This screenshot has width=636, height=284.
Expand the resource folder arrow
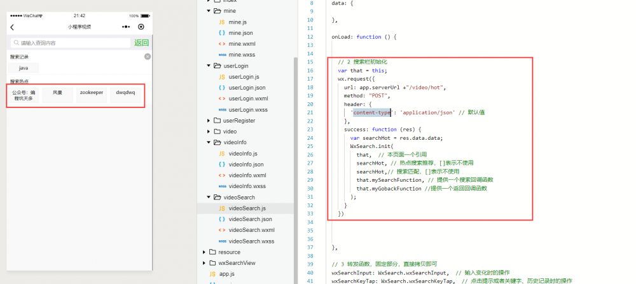point(204,252)
